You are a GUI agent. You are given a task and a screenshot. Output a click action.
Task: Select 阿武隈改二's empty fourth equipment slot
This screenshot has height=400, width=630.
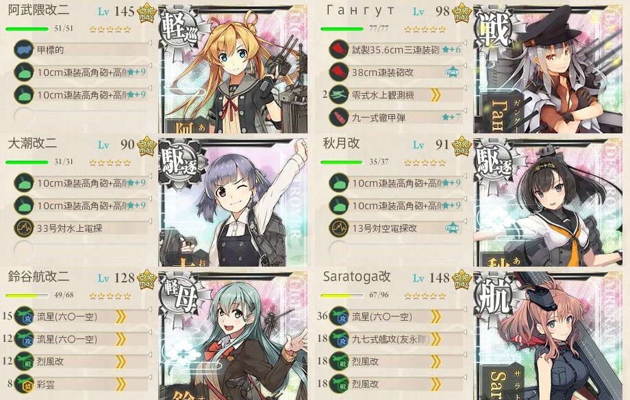click(81, 117)
